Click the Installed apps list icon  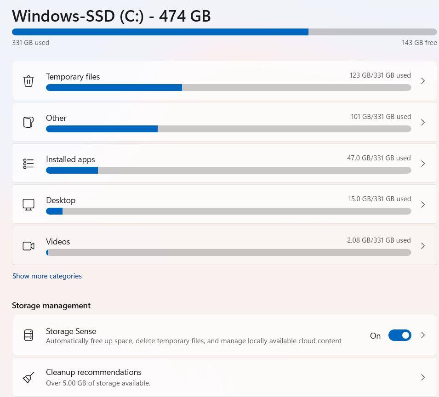[29, 164]
